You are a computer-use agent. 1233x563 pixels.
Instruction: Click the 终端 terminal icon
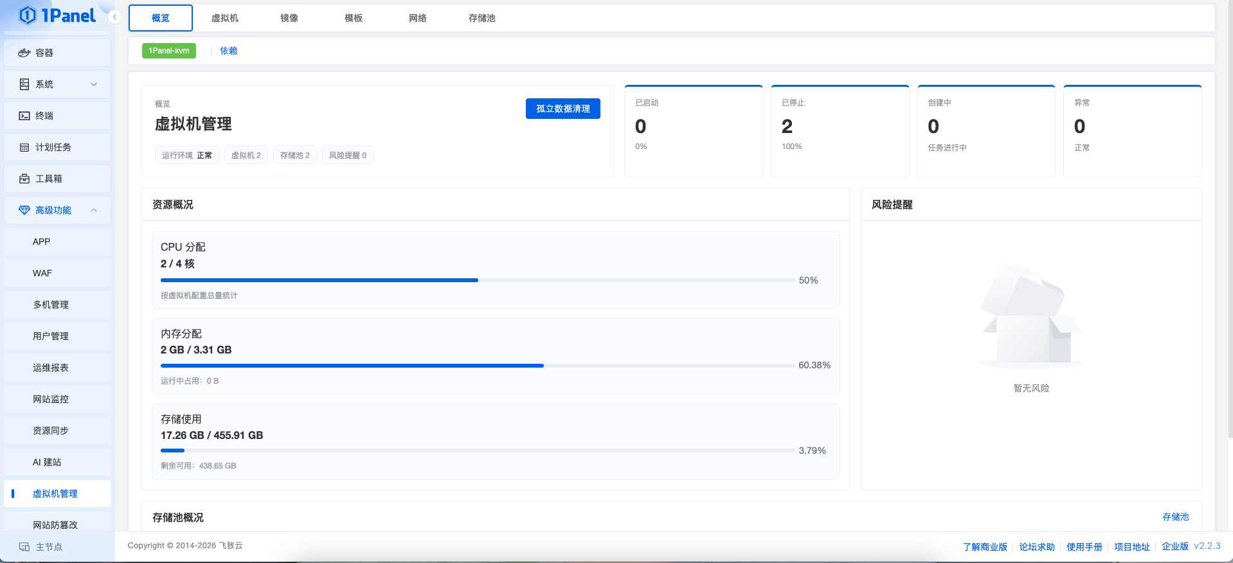24,116
